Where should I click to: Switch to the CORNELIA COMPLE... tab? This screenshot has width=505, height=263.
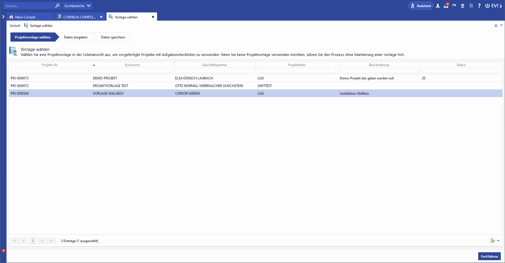point(79,17)
